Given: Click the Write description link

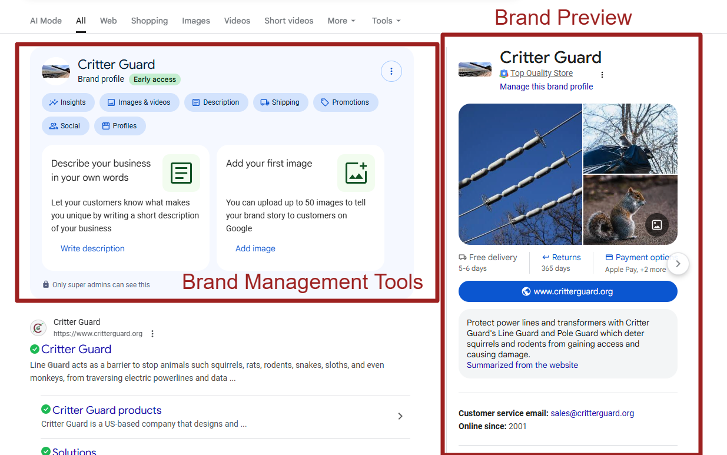Looking at the screenshot, I should point(92,248).
